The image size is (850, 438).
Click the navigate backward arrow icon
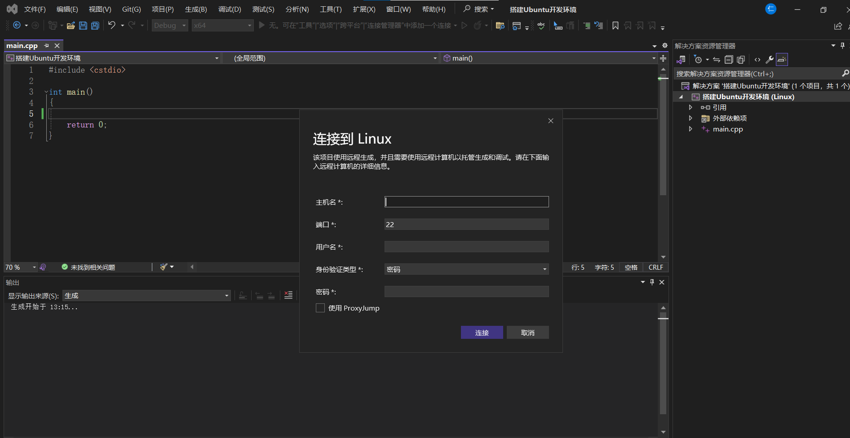pos(17,25)
